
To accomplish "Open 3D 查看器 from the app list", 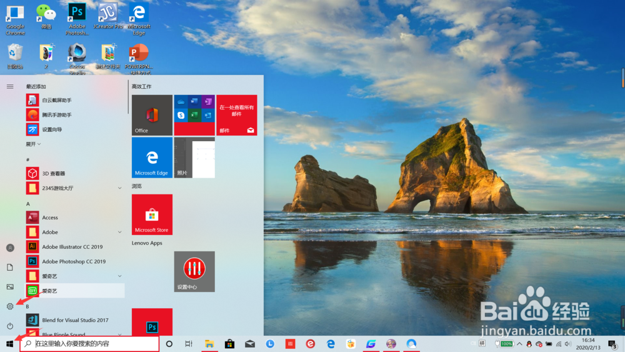I will (x=75, y=173).
